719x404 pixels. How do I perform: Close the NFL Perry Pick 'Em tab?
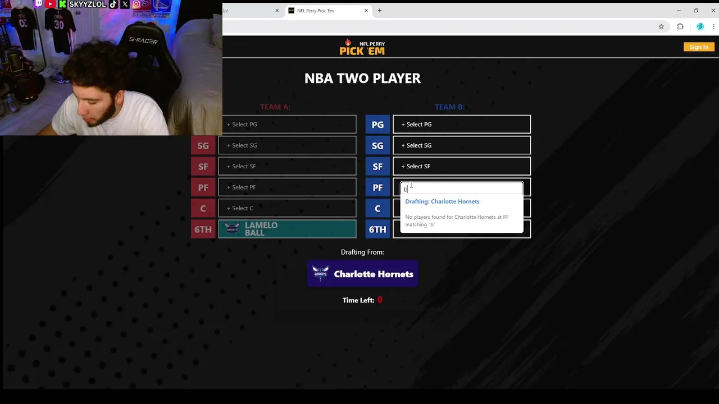[x=366, y=11]
